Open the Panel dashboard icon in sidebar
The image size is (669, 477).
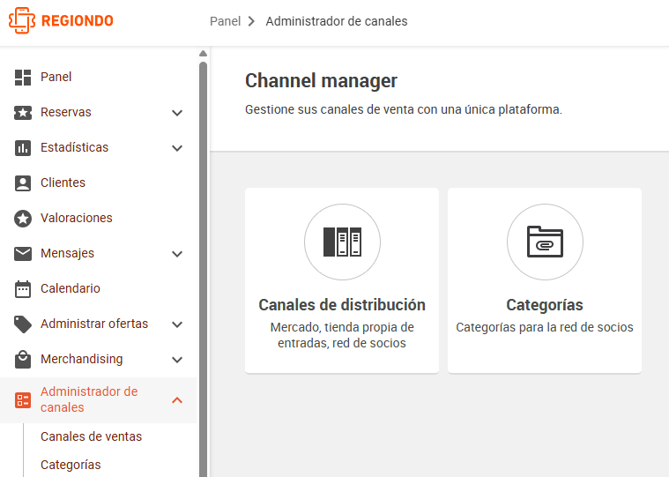(x=23, y=78)
